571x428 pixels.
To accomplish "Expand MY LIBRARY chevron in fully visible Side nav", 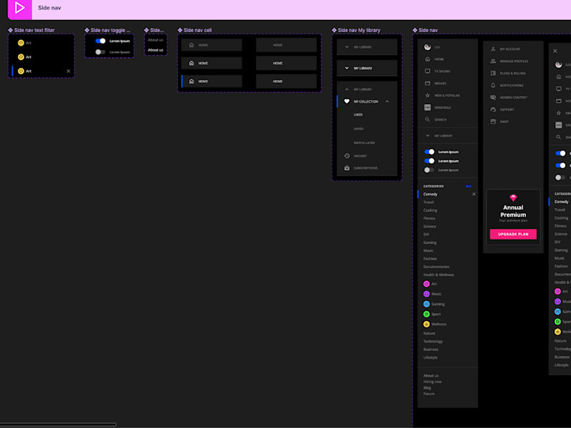I will point(428,136).
